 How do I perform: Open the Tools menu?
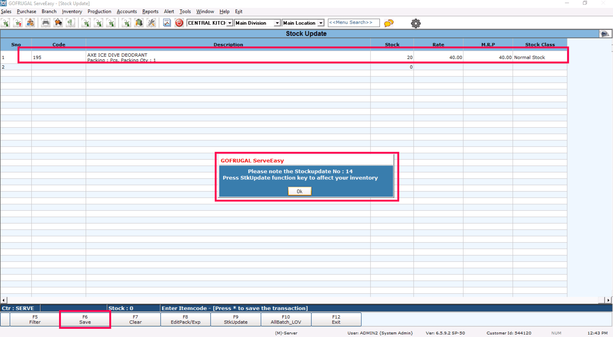click(185, 11)
